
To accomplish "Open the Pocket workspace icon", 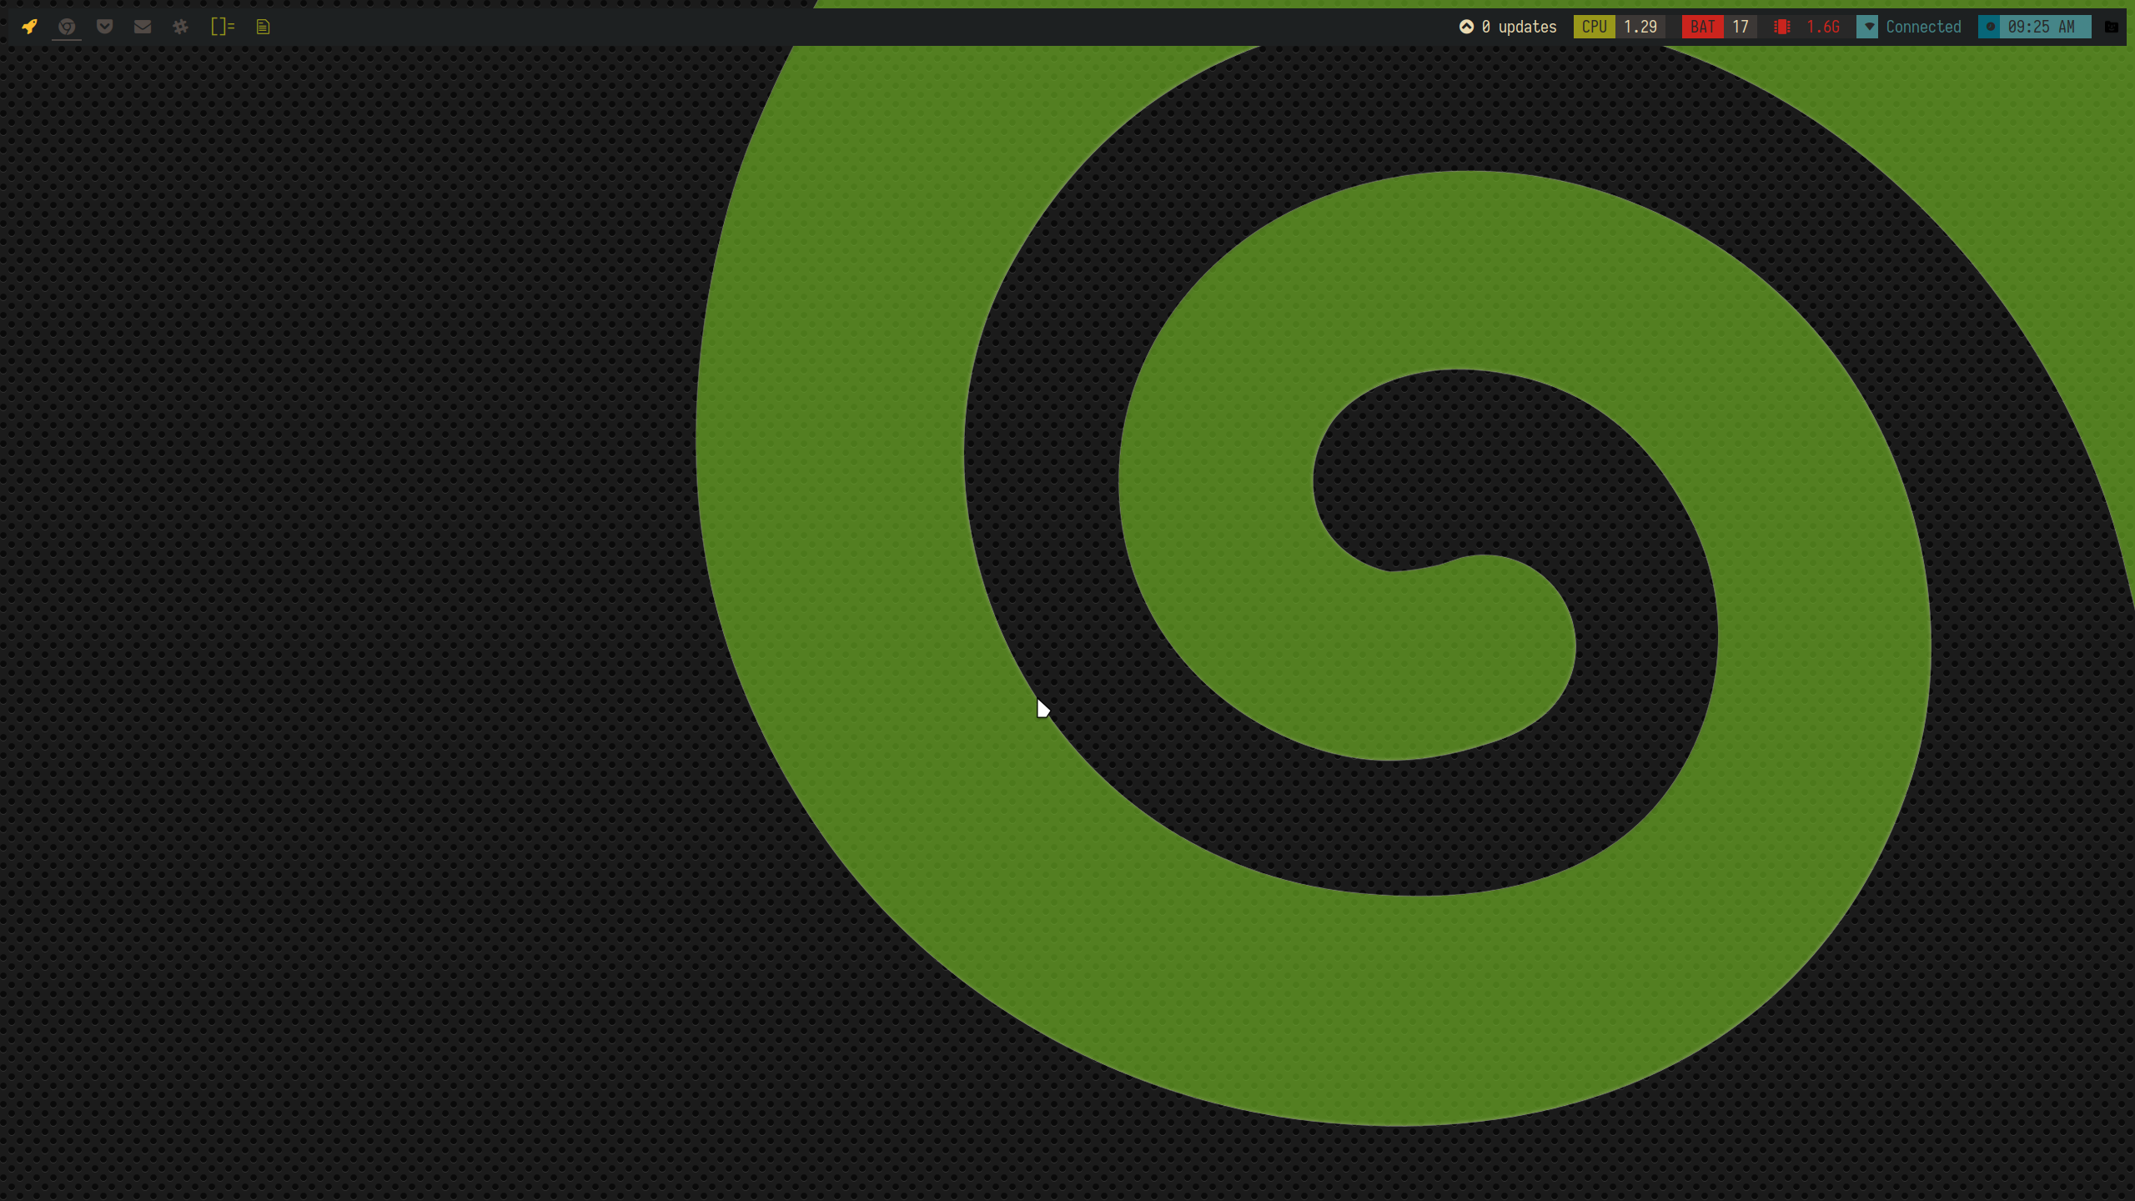I will [x=104, y=27].
